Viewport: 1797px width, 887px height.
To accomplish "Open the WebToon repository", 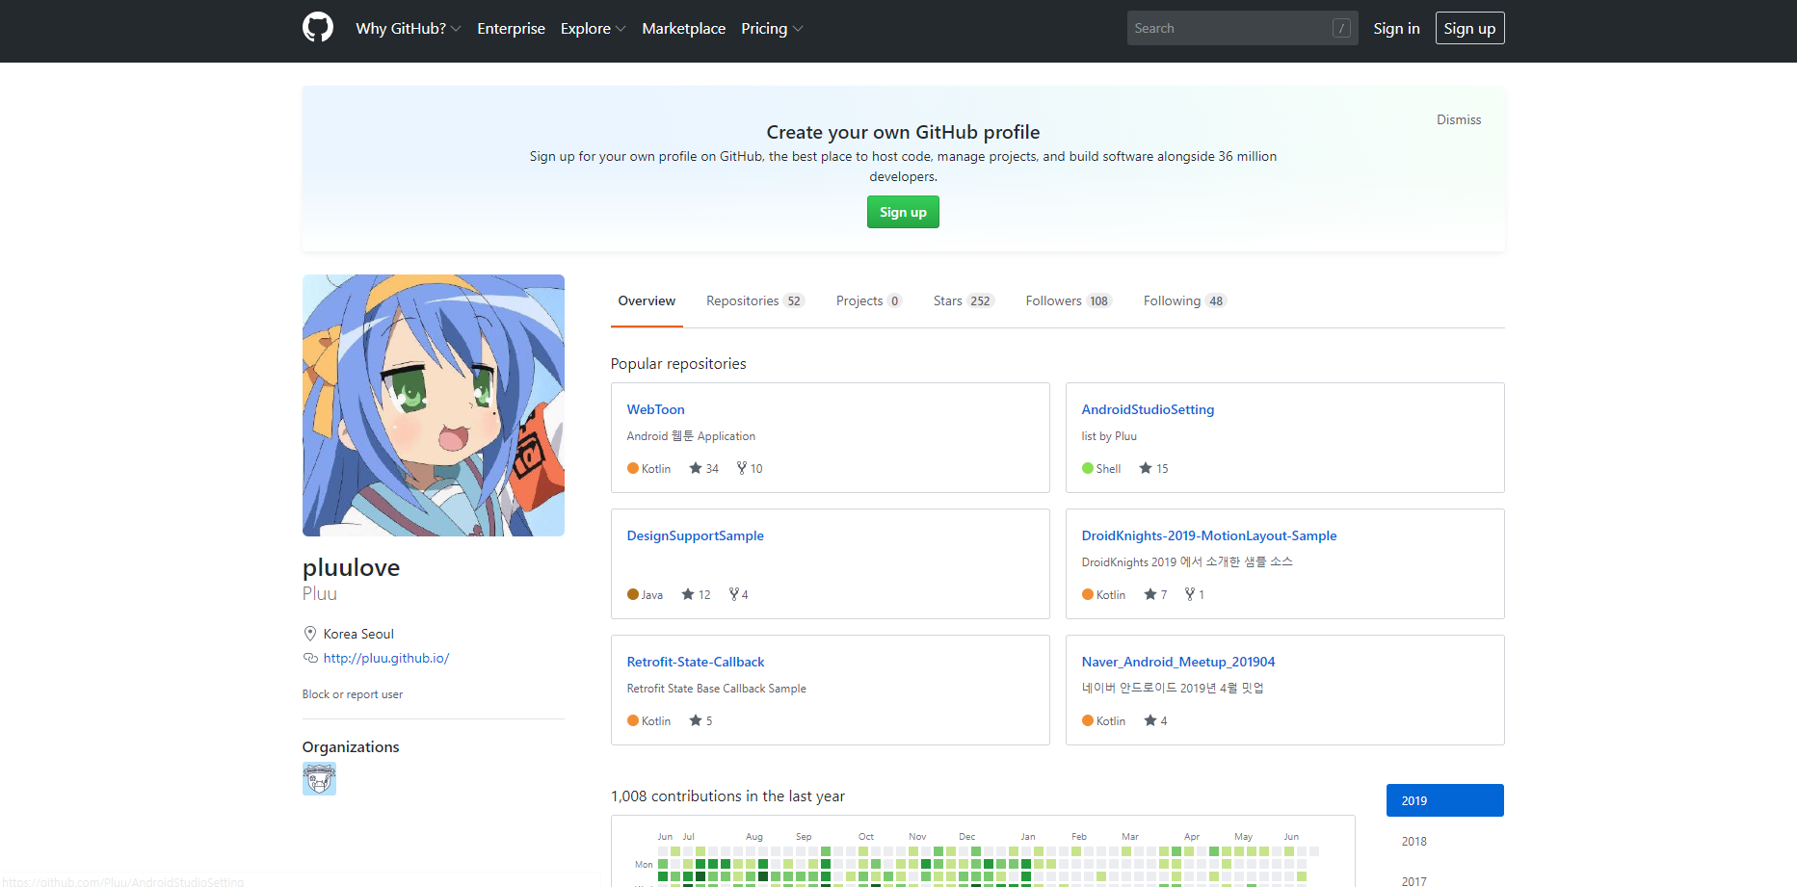I will click(x=655, y=409).
